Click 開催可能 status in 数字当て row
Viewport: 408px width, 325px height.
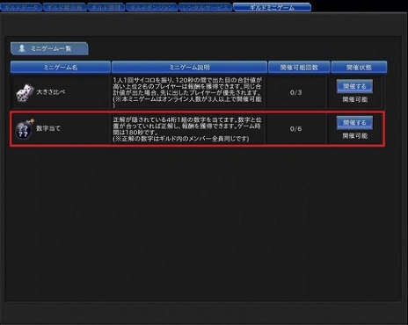tap(355, 136)
